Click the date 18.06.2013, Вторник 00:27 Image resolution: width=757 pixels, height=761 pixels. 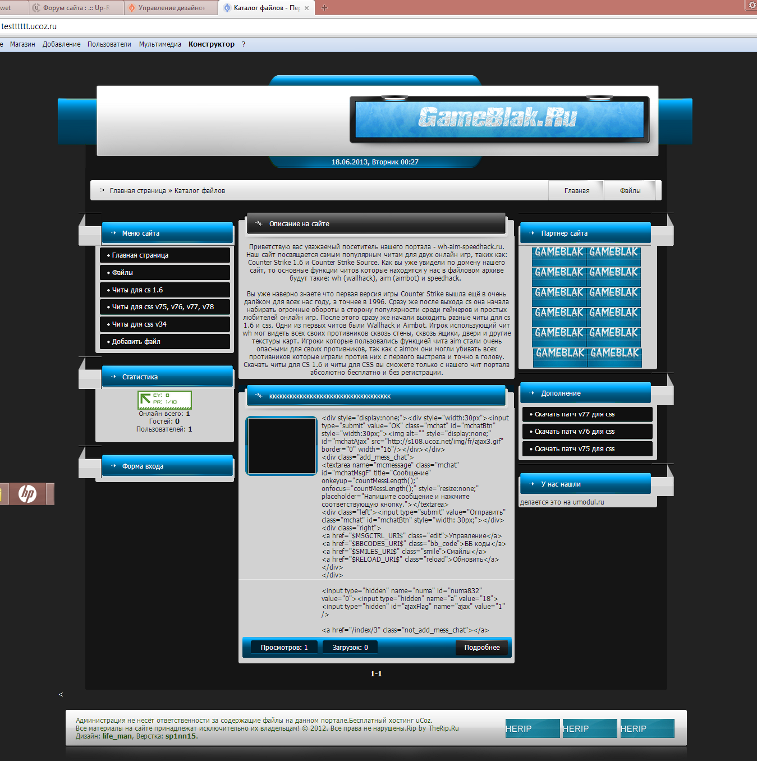coord(375,162)
